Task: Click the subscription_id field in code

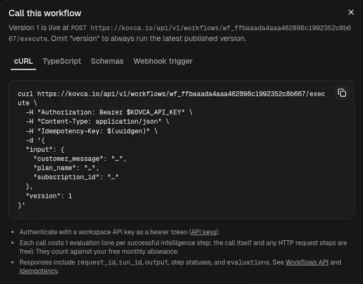Action: pos(76,177)
